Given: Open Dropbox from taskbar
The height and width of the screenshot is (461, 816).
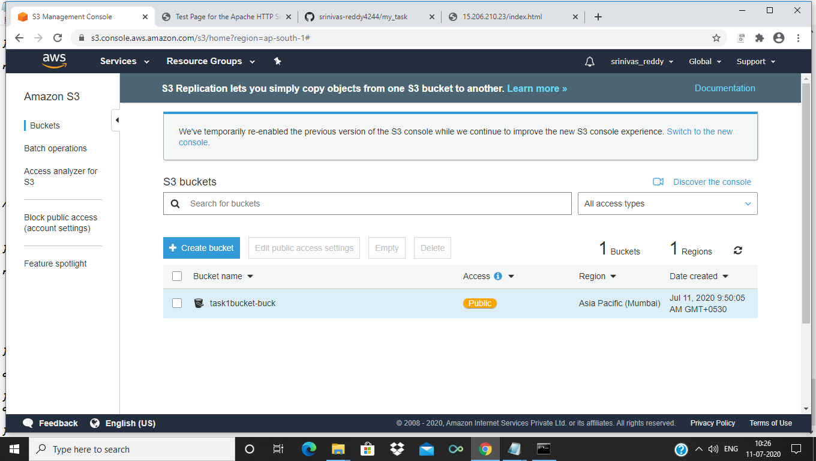Looking at the screenshot, I should point(397,449).
